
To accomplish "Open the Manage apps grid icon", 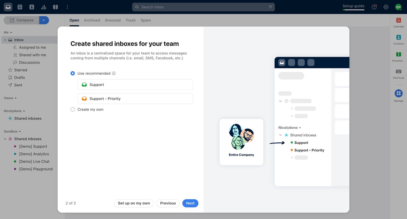I will click(398, 93).
